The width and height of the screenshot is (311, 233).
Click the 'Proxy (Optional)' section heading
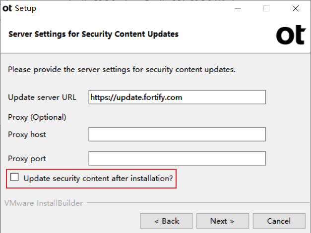coord(37,117)
